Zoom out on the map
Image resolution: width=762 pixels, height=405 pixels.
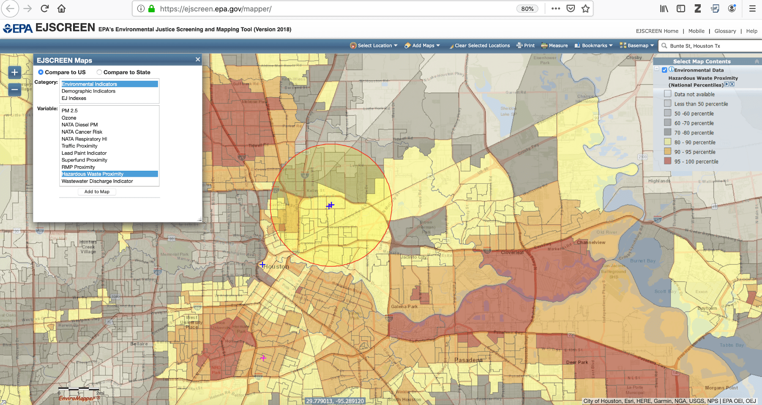click(14, 90)
